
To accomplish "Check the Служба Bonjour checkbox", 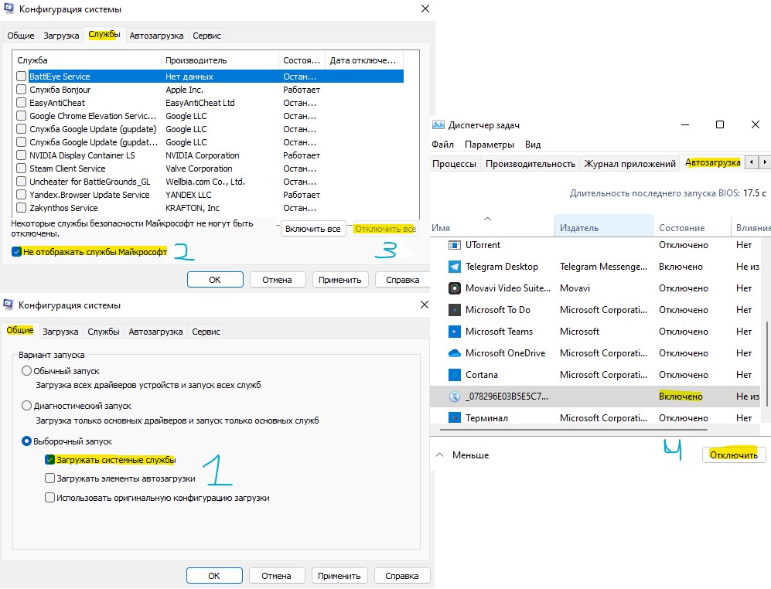I will click(21, 90).
